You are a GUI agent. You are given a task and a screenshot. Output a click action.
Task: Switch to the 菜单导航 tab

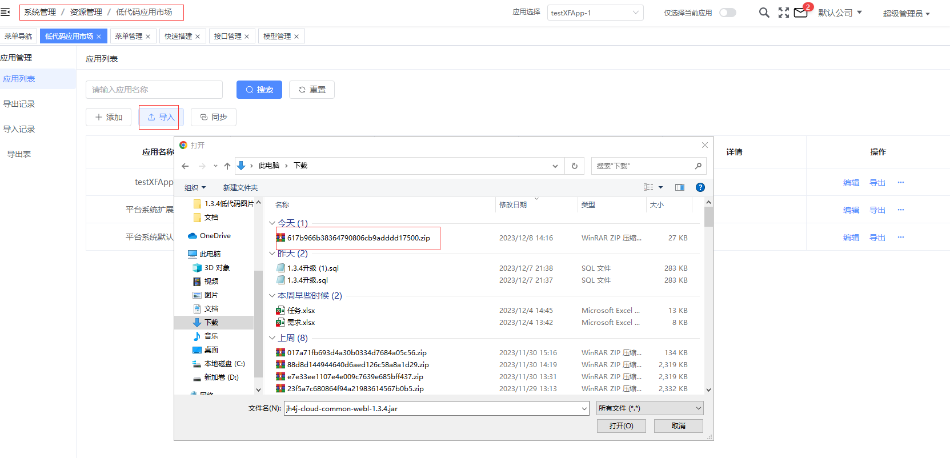point(18,37)
